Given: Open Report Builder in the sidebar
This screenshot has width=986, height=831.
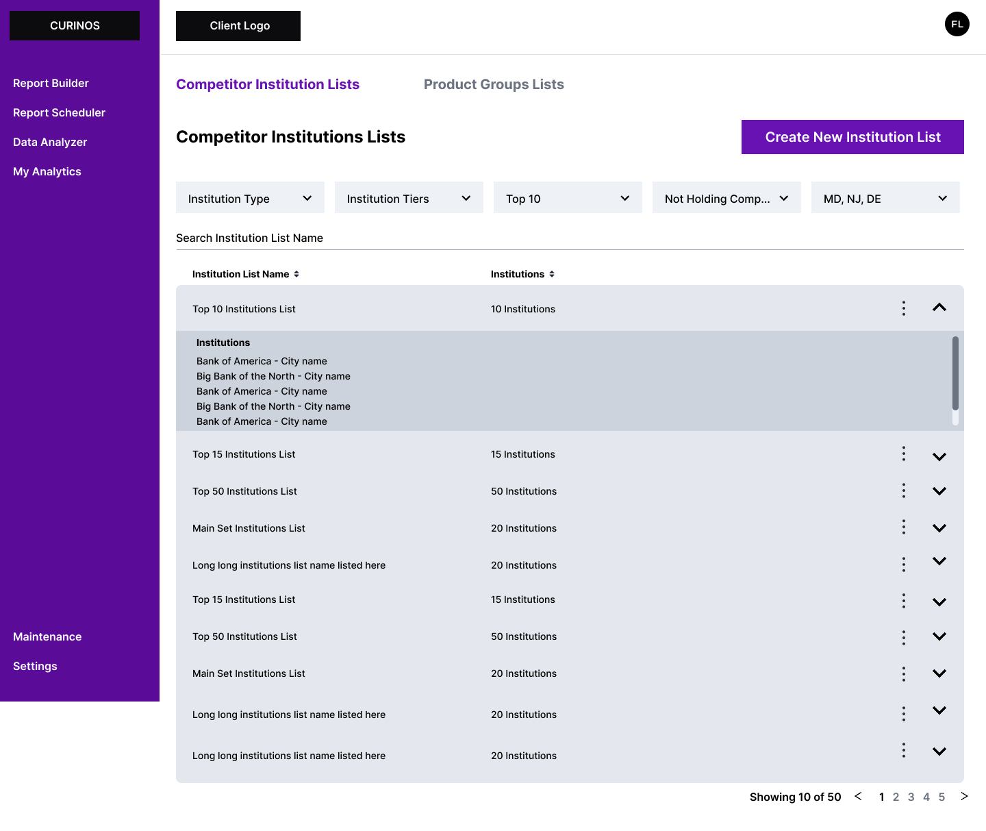Looking at the screenshot, I should 51,83.
